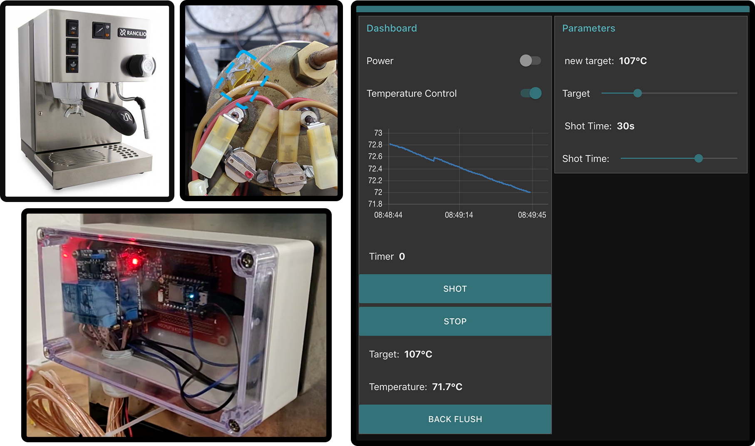Open the Rancilio espresso machine photo

87,101
